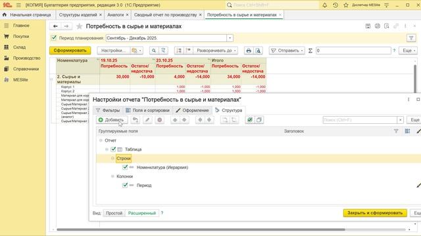421x236 pixels.
Task: Open notifications bell
Action: point(324,5)
